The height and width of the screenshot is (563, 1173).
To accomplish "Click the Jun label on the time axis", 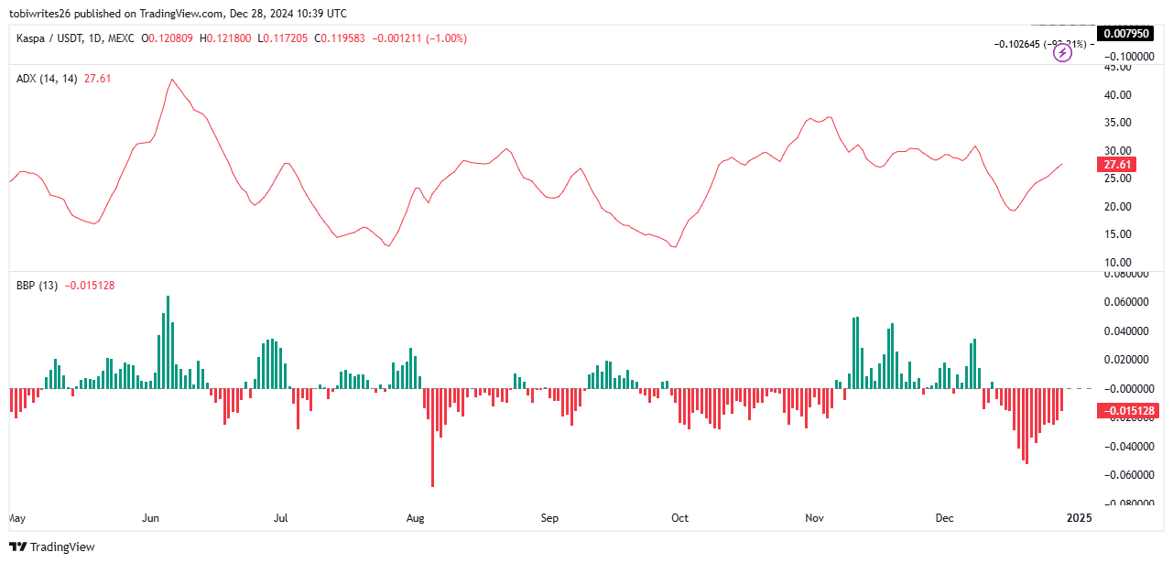I will (151, 518).
